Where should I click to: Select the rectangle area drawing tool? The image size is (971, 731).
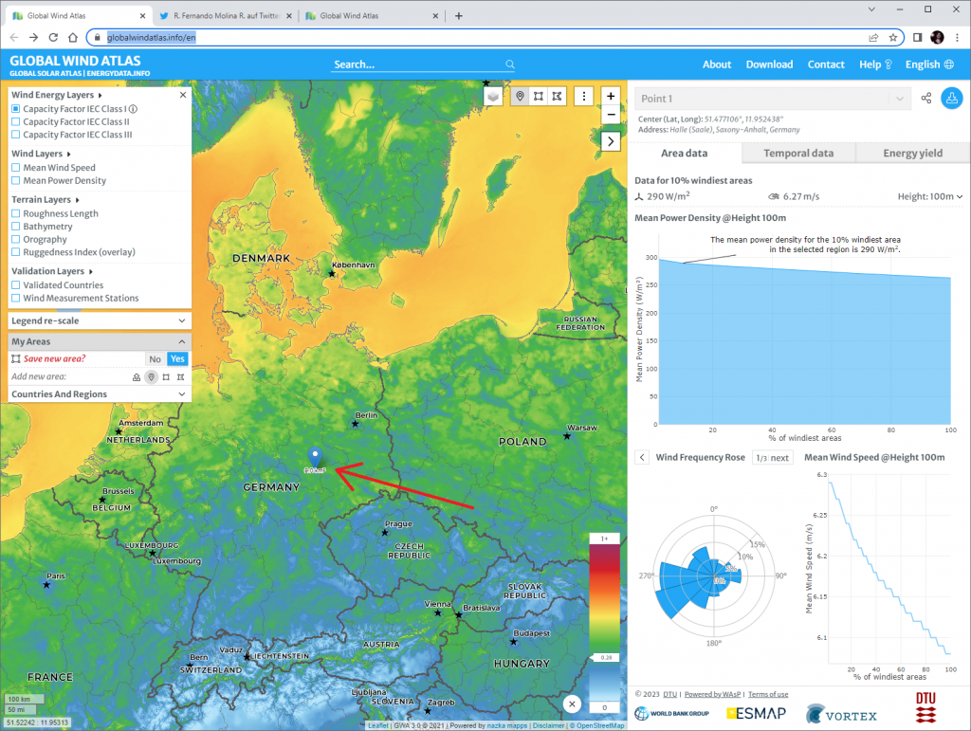(539, 96)
